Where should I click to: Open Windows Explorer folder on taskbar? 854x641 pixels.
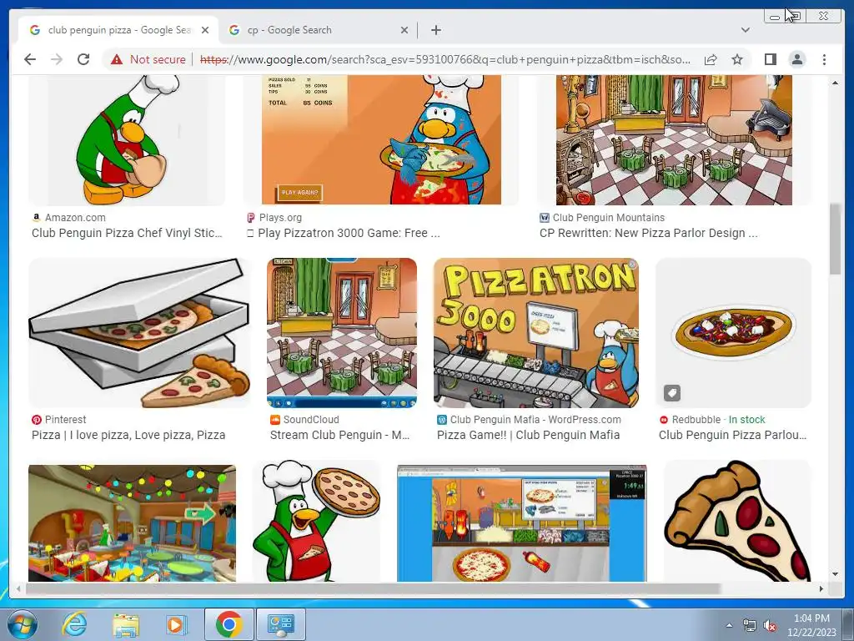pos(125,624)
